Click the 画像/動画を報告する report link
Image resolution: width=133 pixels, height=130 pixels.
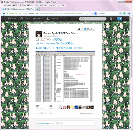point(87,114)
